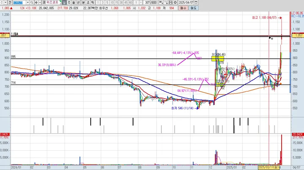Choose the 5 interval button

[107, 3]
